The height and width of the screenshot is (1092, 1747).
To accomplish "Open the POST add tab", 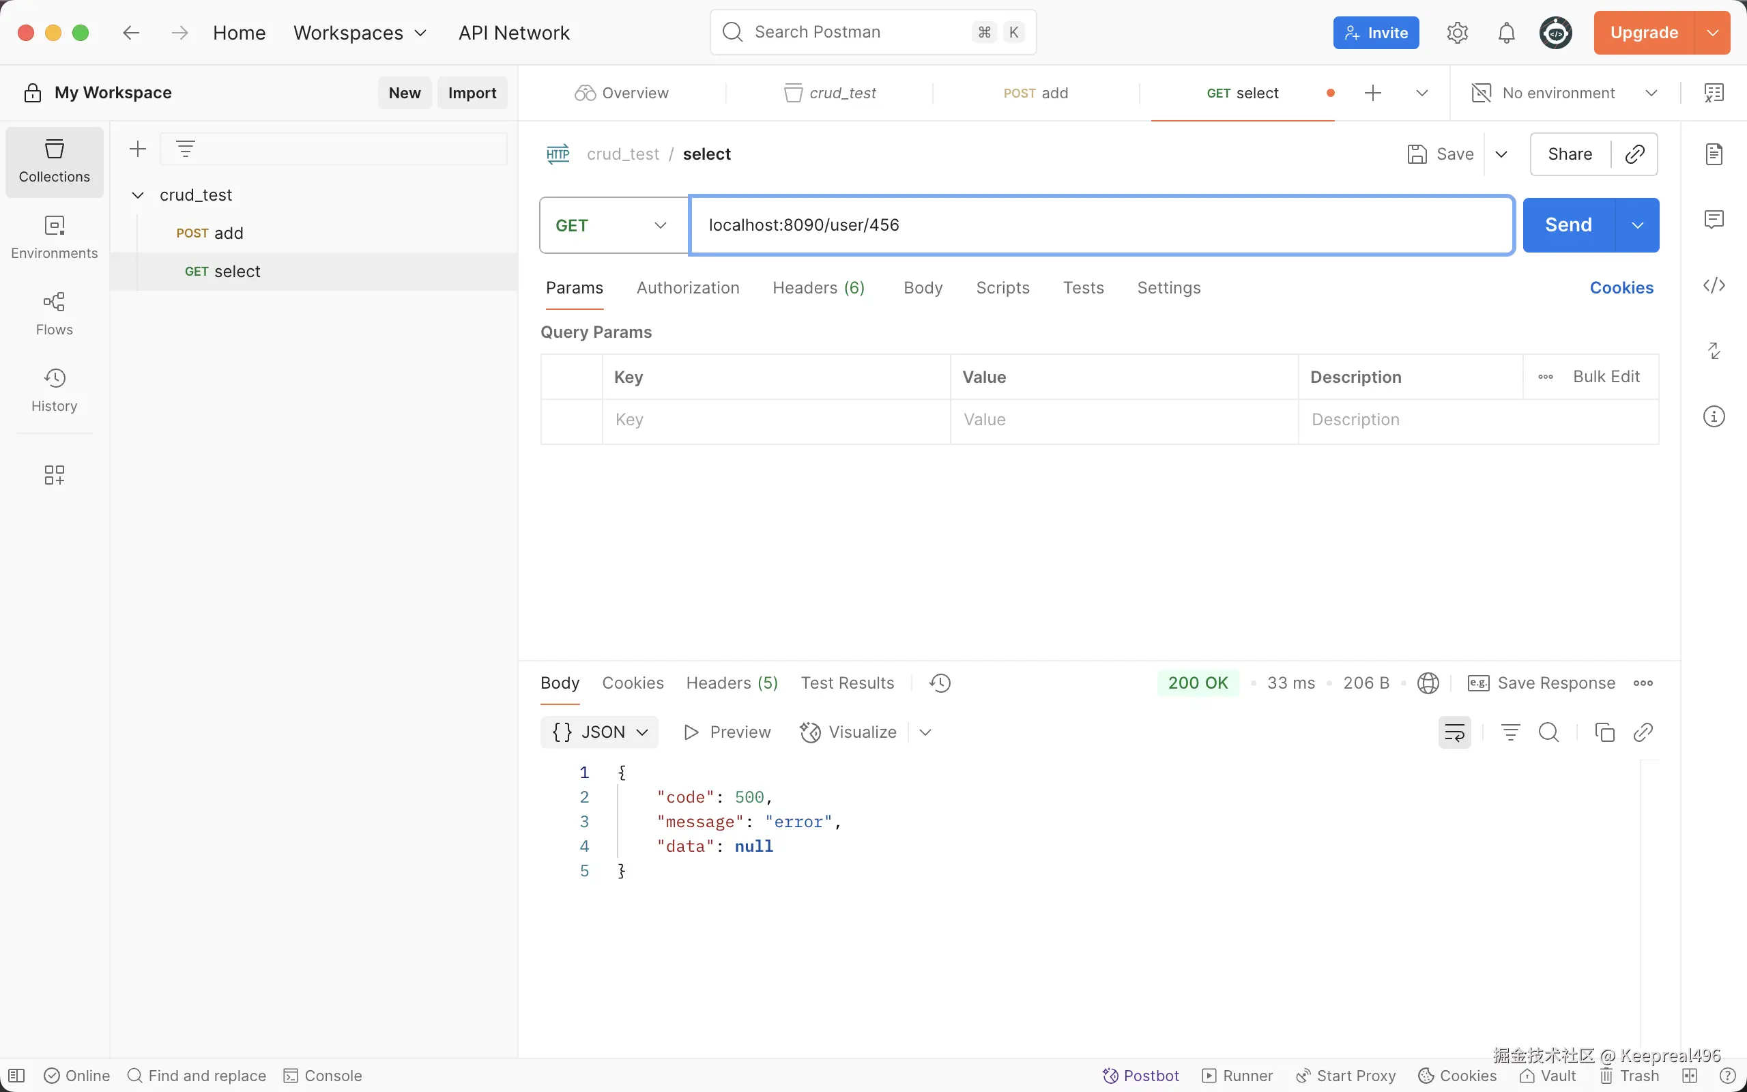I will point(1035,94).
